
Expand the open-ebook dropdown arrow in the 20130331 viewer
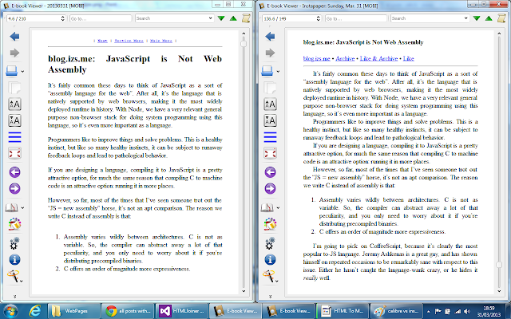pyautogui.click(x=22, y=72)
